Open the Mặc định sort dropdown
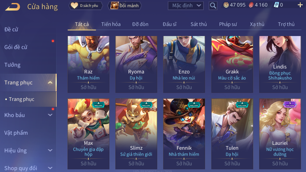Viewport: 306px width, 172px height. pyautogui.click(x=185, y=6)
